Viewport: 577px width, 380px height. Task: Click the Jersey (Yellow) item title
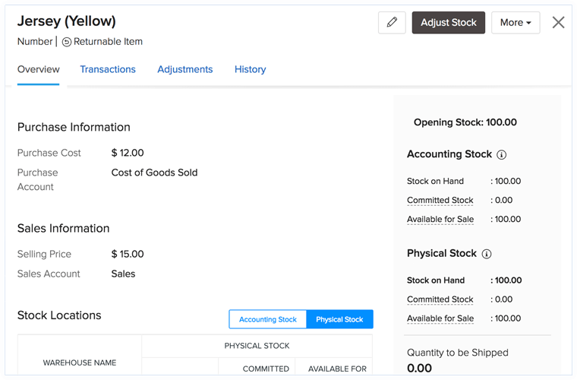point(67,21)
